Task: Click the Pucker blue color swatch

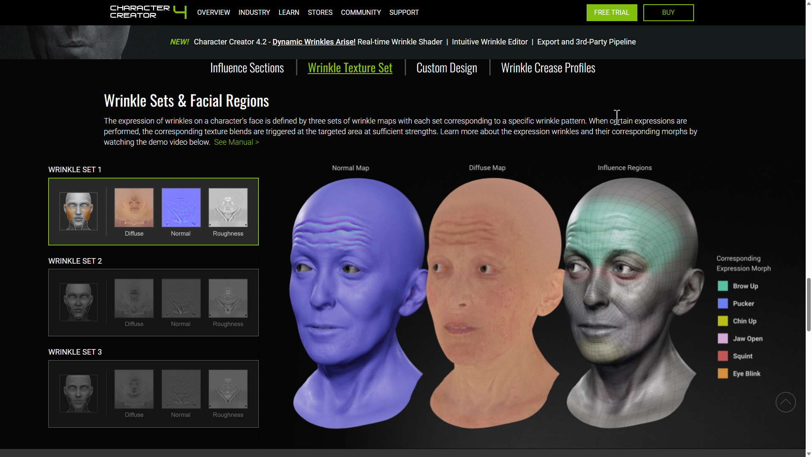Action: click(x=723, y=303)
